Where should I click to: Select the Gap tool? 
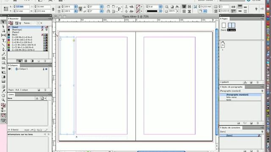pyautogui.click(x=3, y=35)
